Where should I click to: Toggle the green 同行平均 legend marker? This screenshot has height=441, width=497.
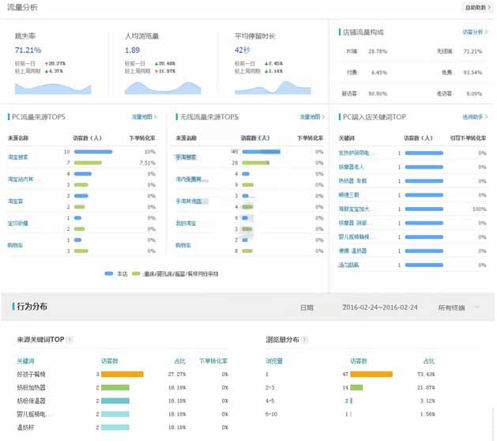point(136,273)
